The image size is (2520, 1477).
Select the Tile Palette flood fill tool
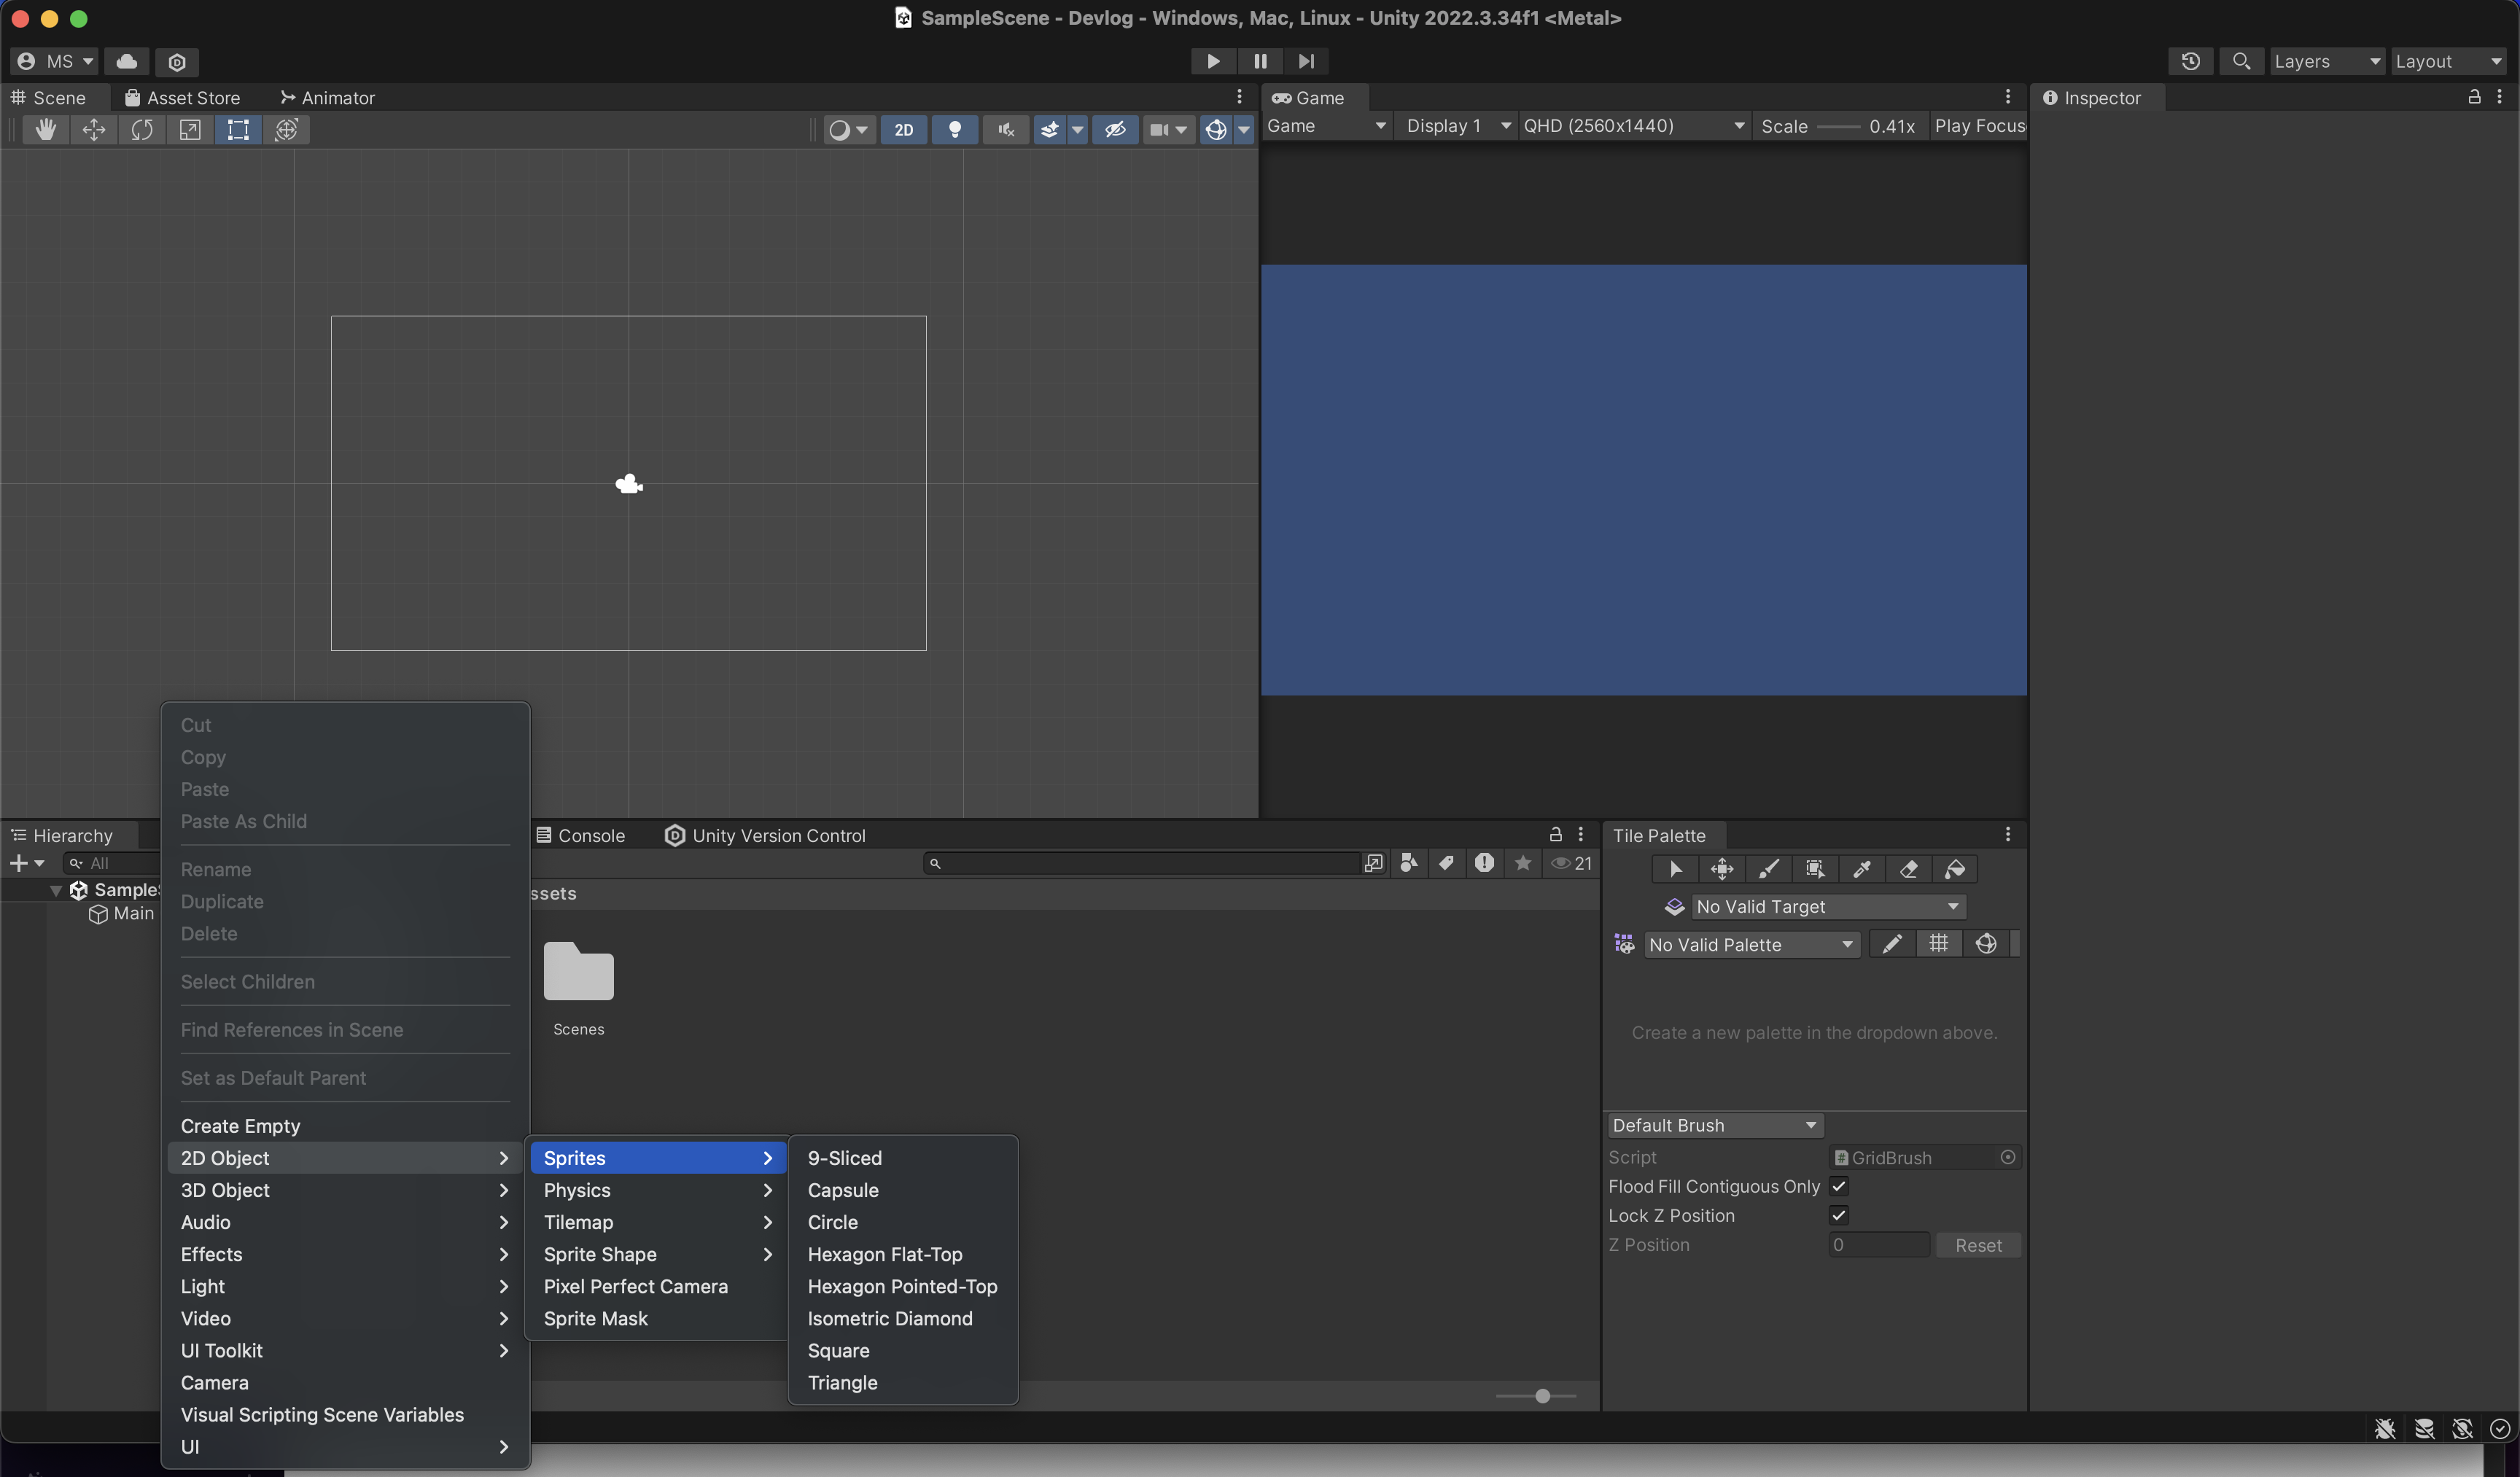1955,869
